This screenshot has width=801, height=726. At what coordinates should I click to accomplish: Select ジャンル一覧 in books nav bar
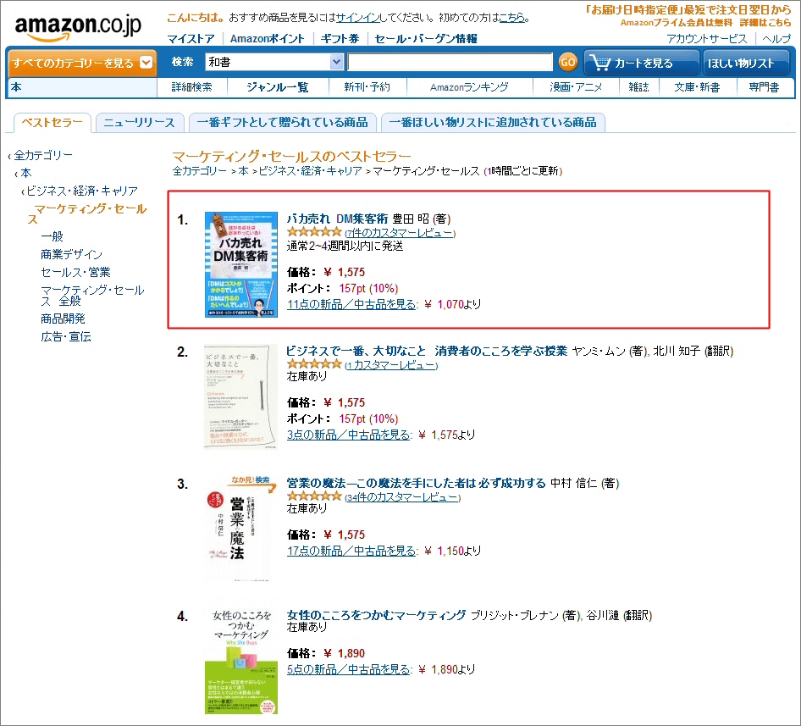[278, 87]
